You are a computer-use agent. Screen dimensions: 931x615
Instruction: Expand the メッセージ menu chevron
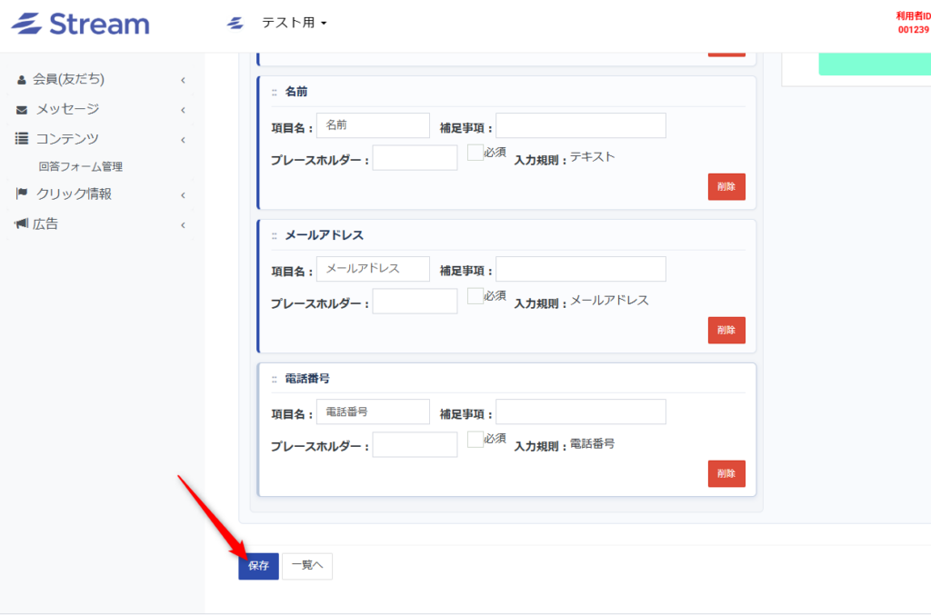(x=183, y=110)
